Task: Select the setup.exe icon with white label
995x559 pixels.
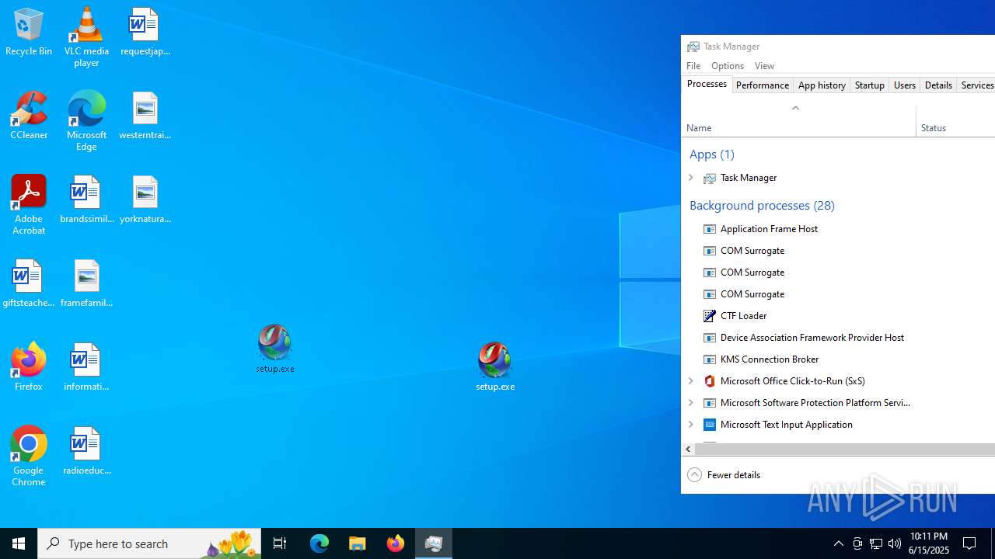Action: pos(495,366)
